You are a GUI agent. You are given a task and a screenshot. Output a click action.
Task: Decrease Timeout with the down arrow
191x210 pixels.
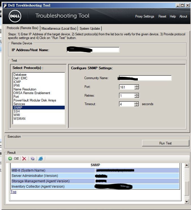pos(136,105)
